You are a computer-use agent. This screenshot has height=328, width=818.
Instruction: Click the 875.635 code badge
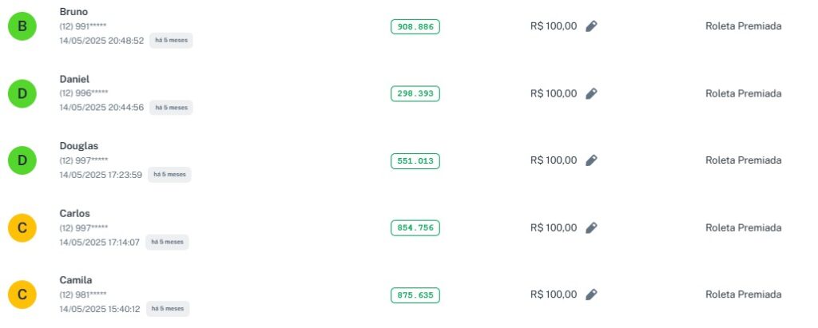(415, 294)
